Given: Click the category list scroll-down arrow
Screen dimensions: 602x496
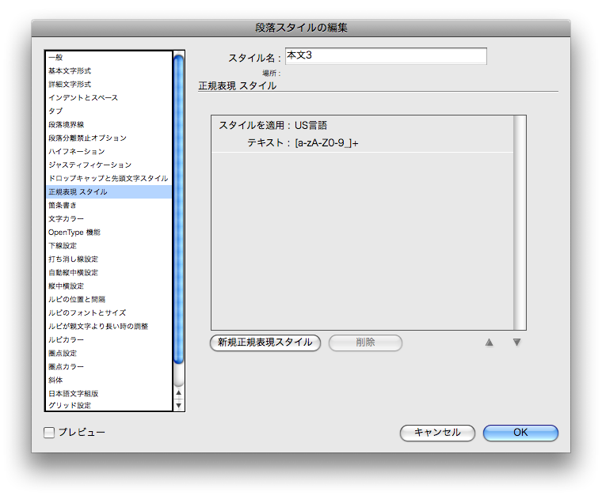Looking at the screenshot, I should [x=178, y=405].
